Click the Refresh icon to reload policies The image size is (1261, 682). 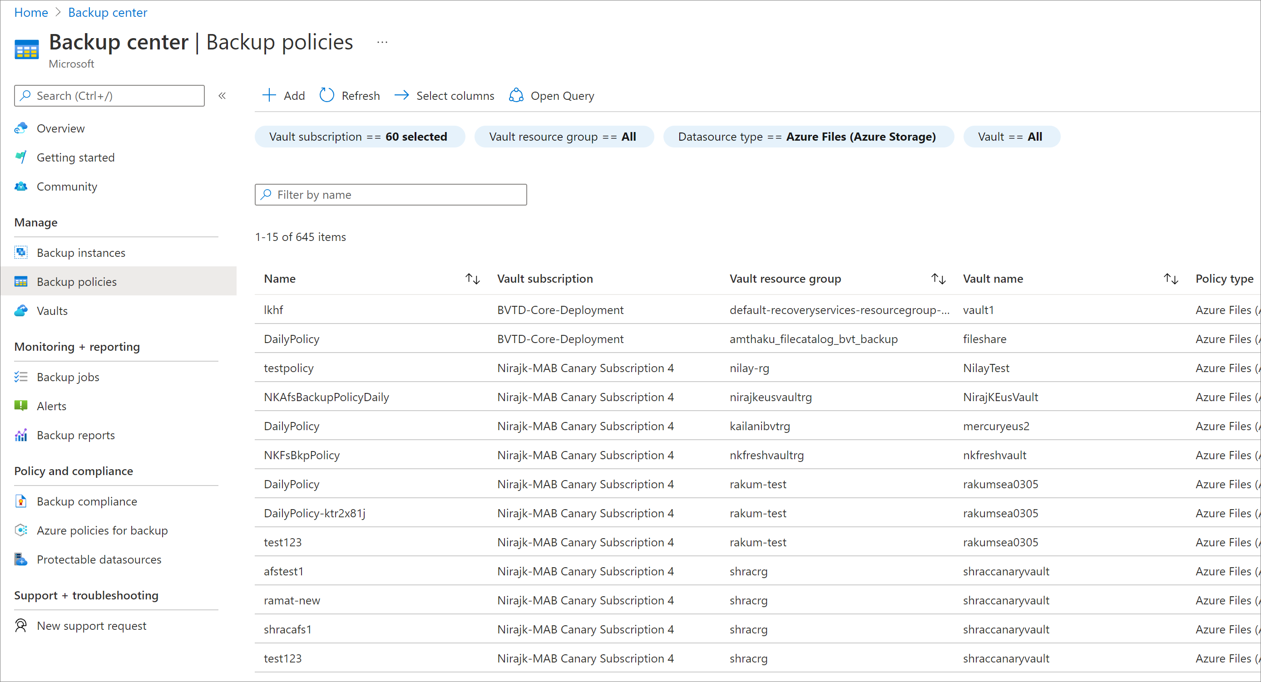pos(327,95)
